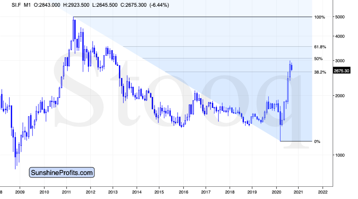Click the 4000 price axis value

(340, 36)
